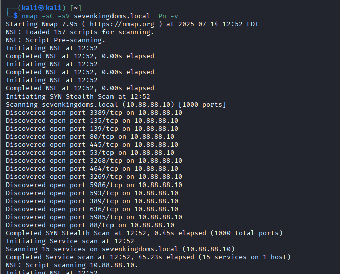Click the tilde directory in prompt

tap(76, 8)
